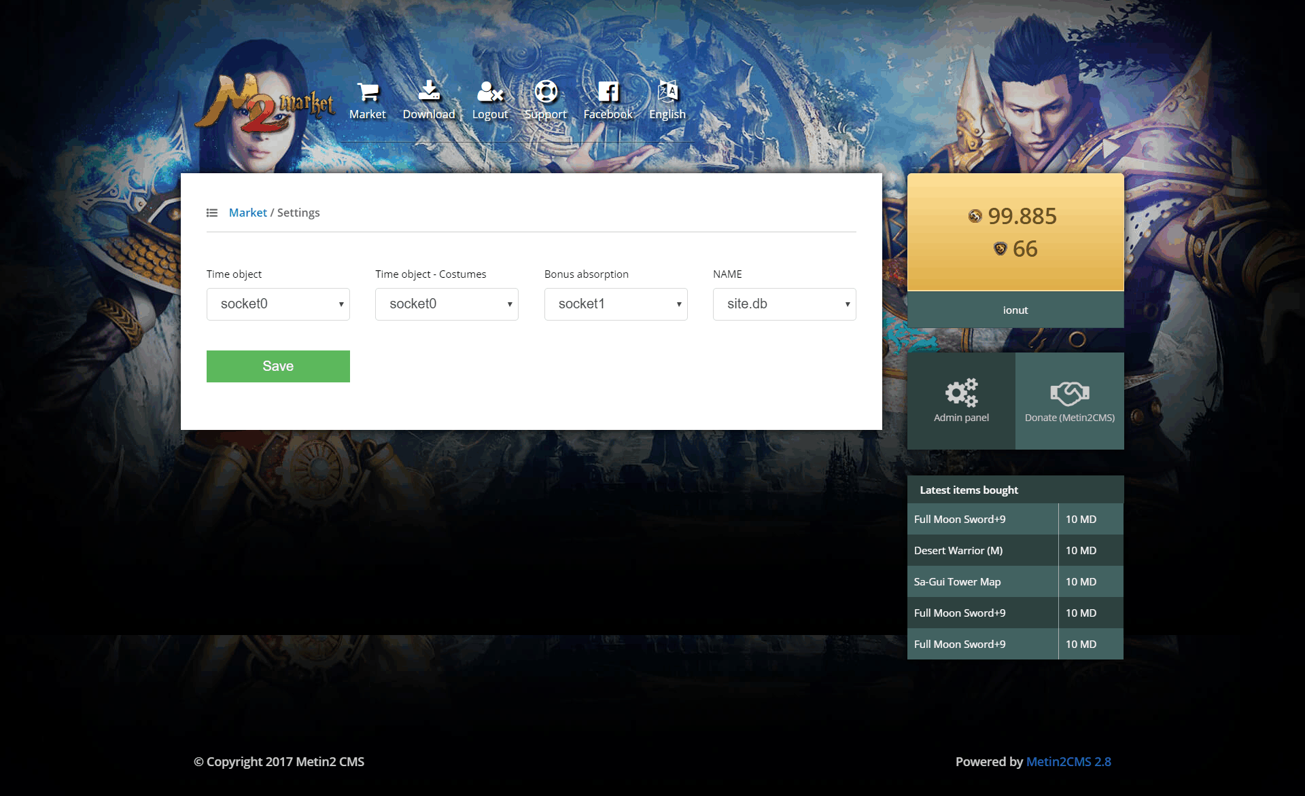Click the Logout user icon
Screen dimensions: 1305x796
click(489, 92)
